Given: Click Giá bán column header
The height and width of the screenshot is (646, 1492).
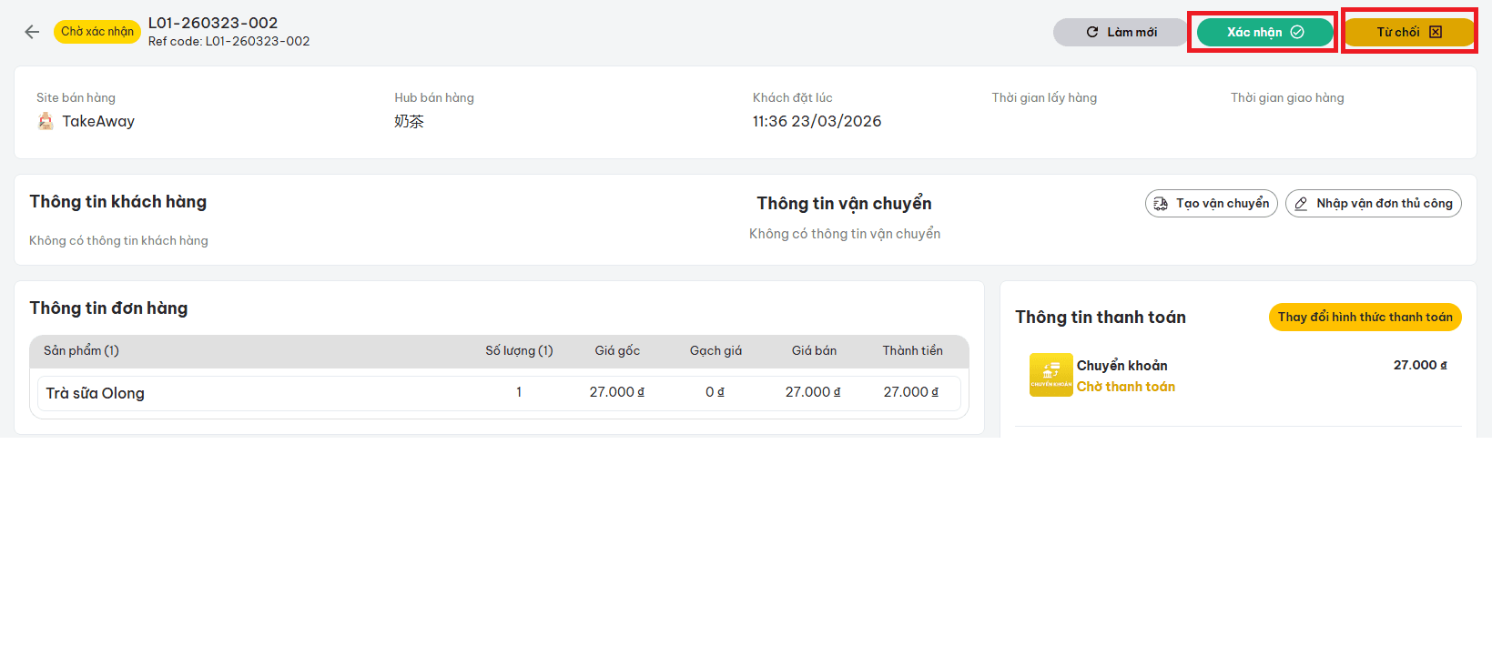Looking at the screenshot, I should pyautogui.click(x=814, y=350).
